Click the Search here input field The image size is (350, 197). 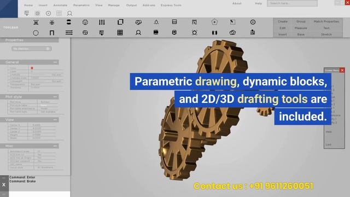(292, 3)
